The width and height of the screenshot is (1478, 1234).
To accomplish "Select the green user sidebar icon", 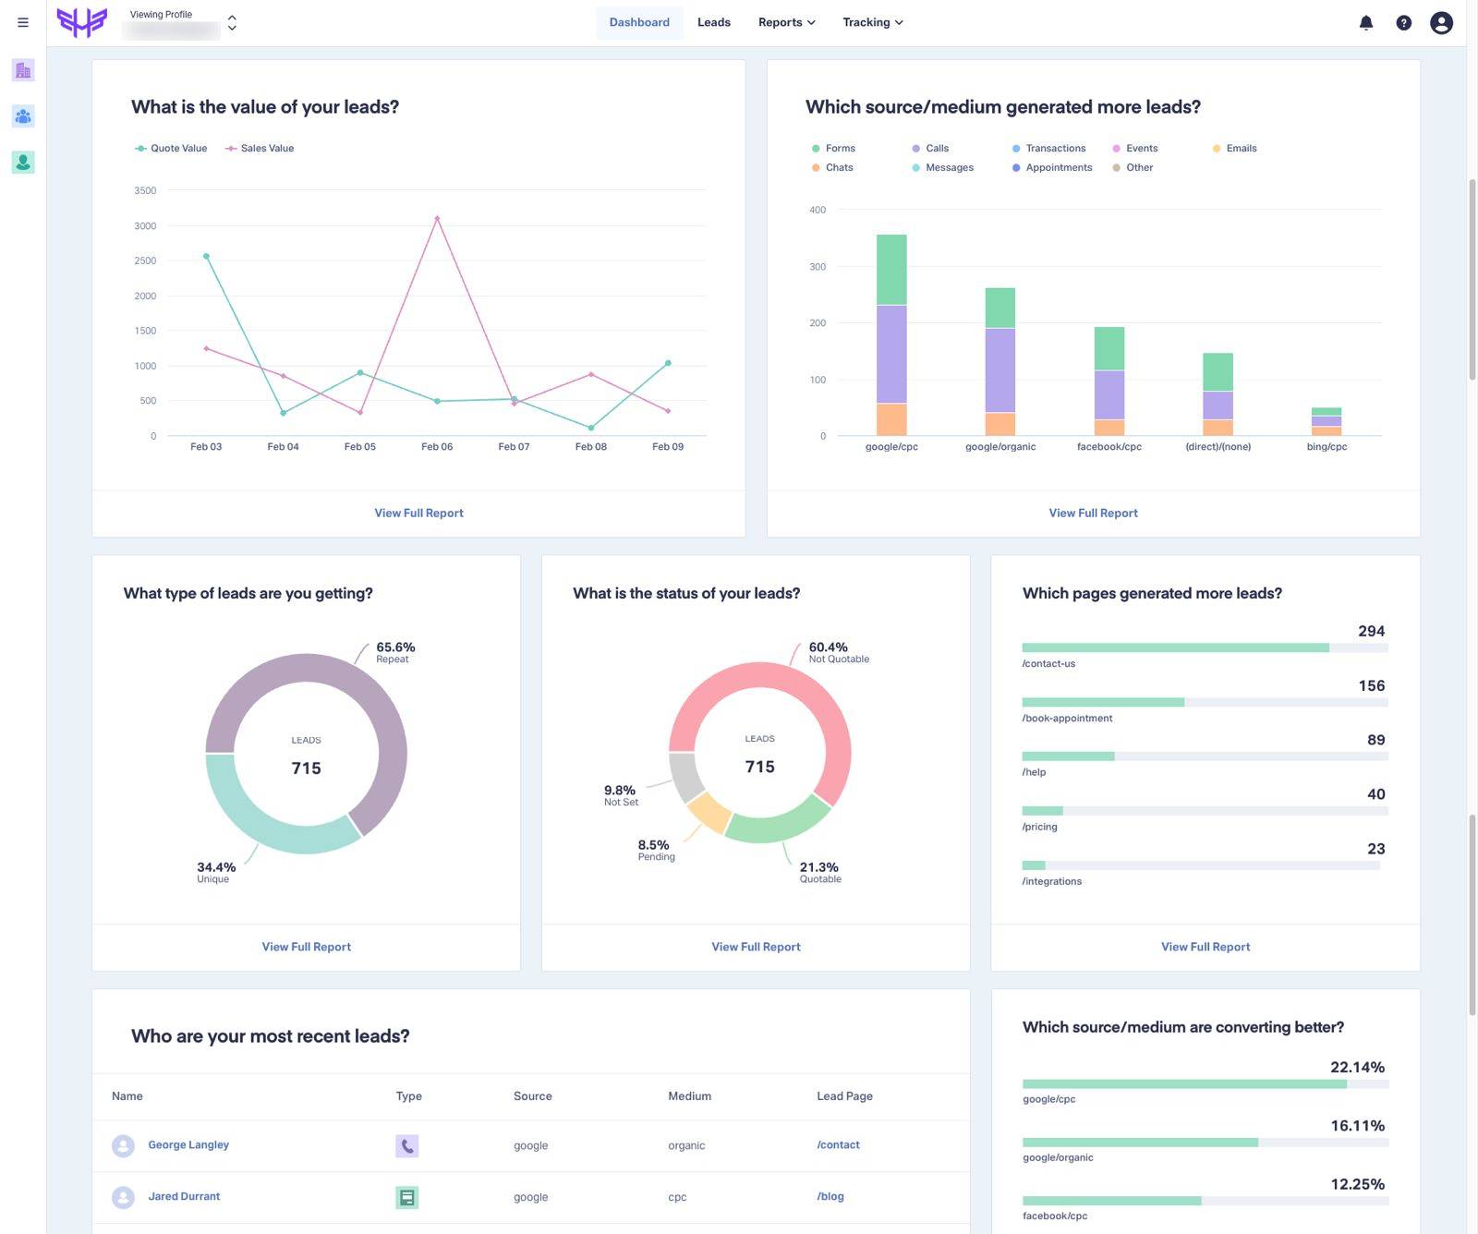I will point(23,163).
